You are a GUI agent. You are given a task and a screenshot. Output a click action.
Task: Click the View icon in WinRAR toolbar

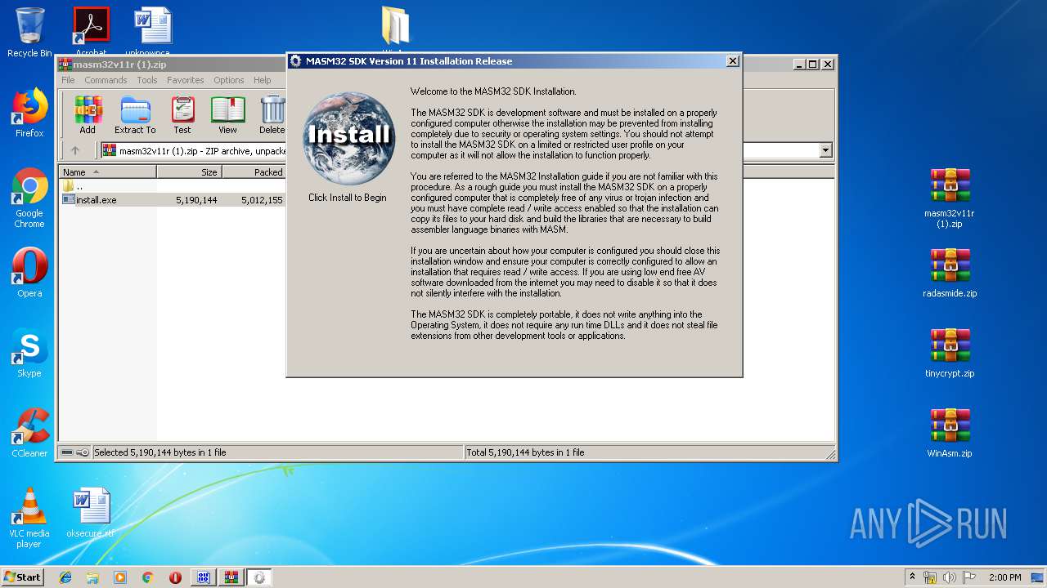click(227, 115)
